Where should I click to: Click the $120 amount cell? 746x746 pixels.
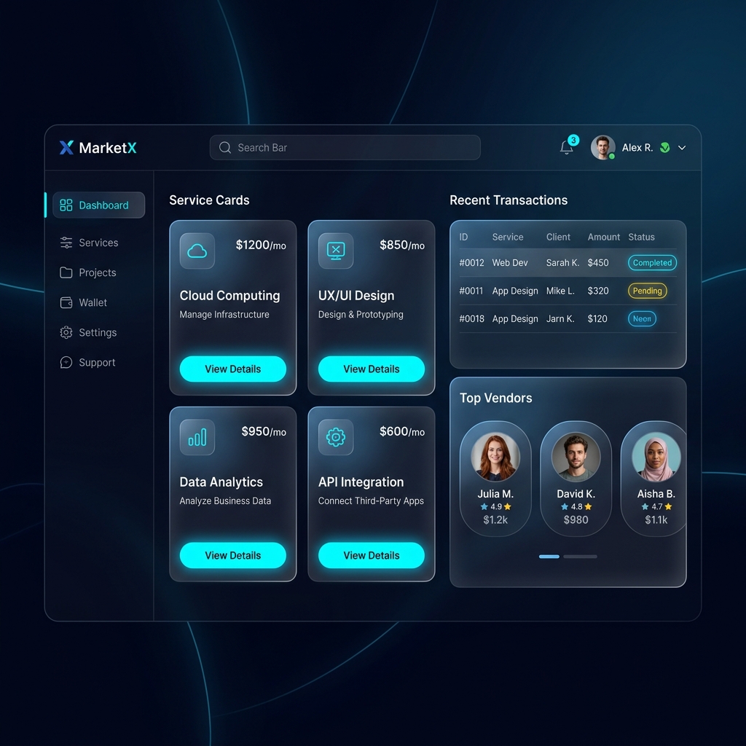[x=597, y=319]
